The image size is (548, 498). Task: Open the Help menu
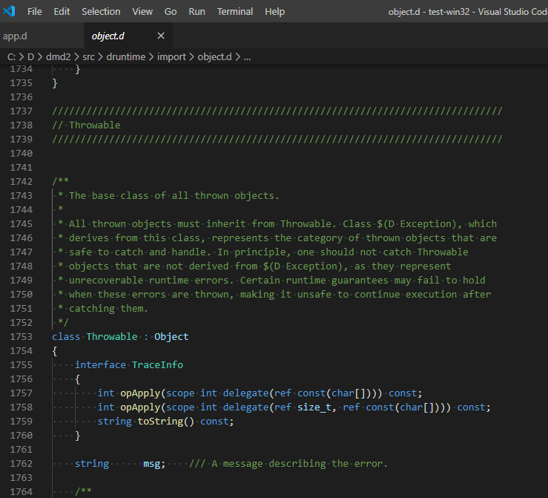274,12
